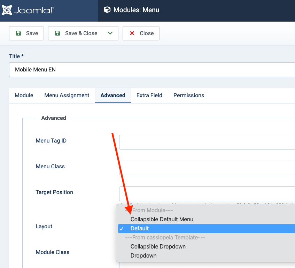Go to the Extra Field tab
Viewport: 295px width, 268px height.
149,95
